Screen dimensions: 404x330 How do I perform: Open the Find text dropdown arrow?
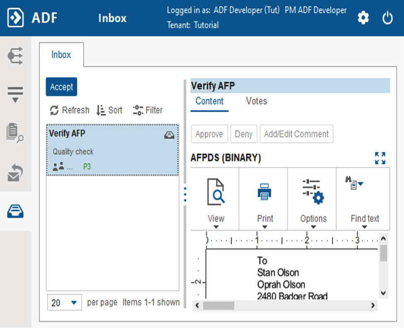point(364,227)
